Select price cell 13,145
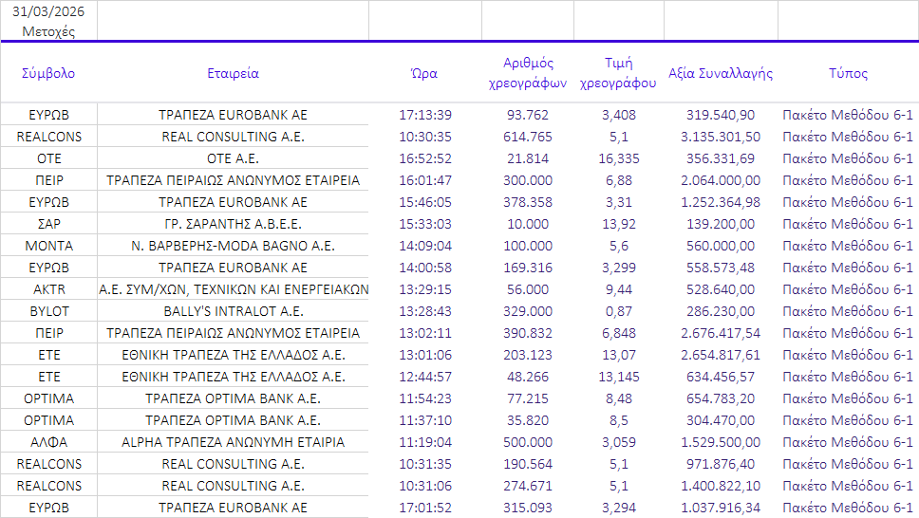Image resolution: width=919 pixels, height=518 pixels. (x=618, y=377)
